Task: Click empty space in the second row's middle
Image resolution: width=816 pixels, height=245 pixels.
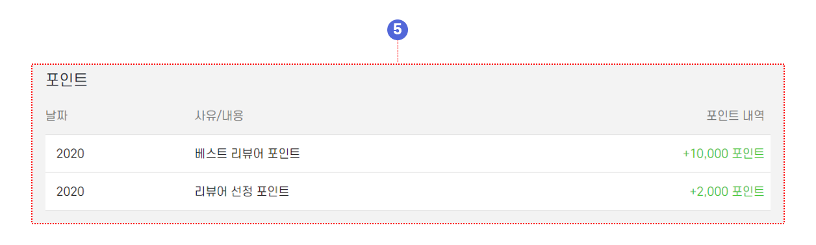Action: point(487,191)
